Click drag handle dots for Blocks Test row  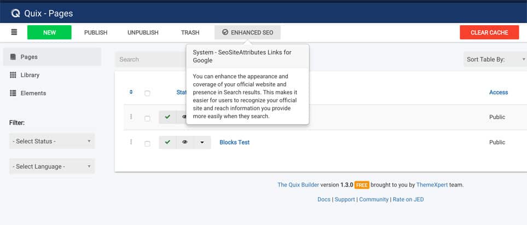[x=131, y=142]
